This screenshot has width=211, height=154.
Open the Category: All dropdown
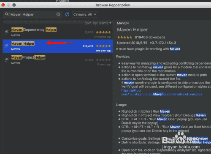pyautogui.click(x=85, y=14)
